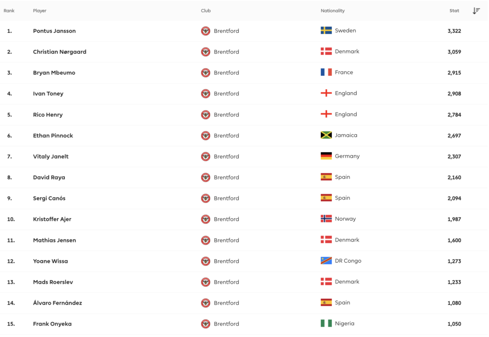Click the Club column header
This screenshot has height=337, width=489.
(206, 11)
